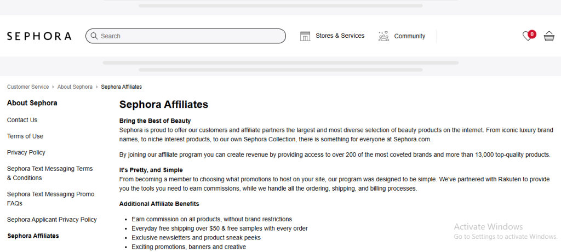561x252 pixels.
Task: Open the shopping basket icon
Action: 548,37
